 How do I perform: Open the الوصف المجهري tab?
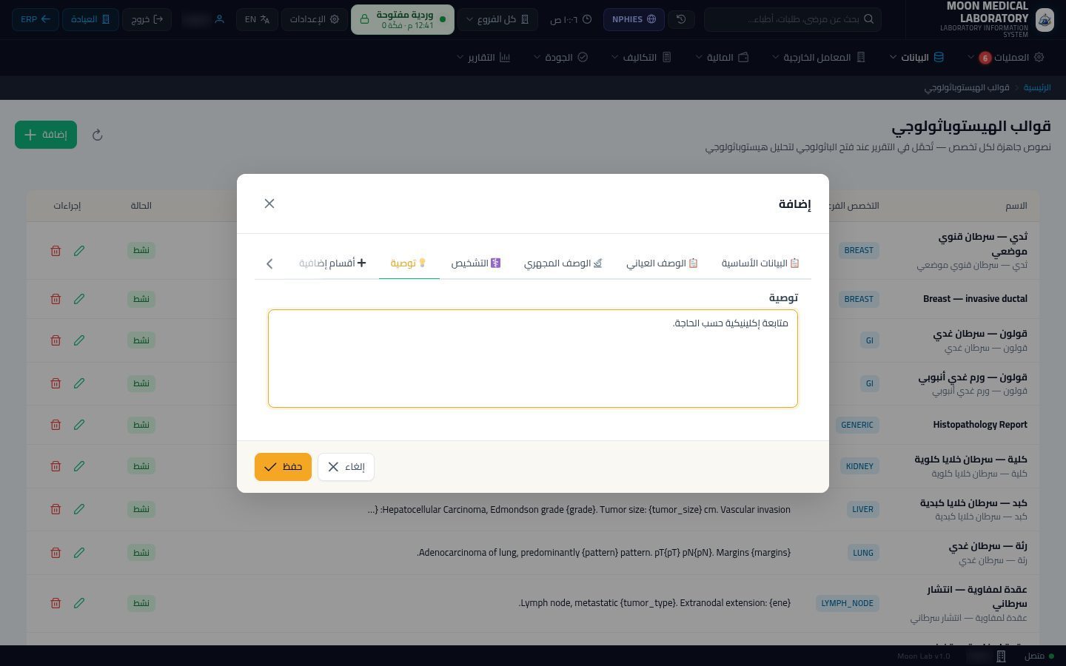[563, 263]
